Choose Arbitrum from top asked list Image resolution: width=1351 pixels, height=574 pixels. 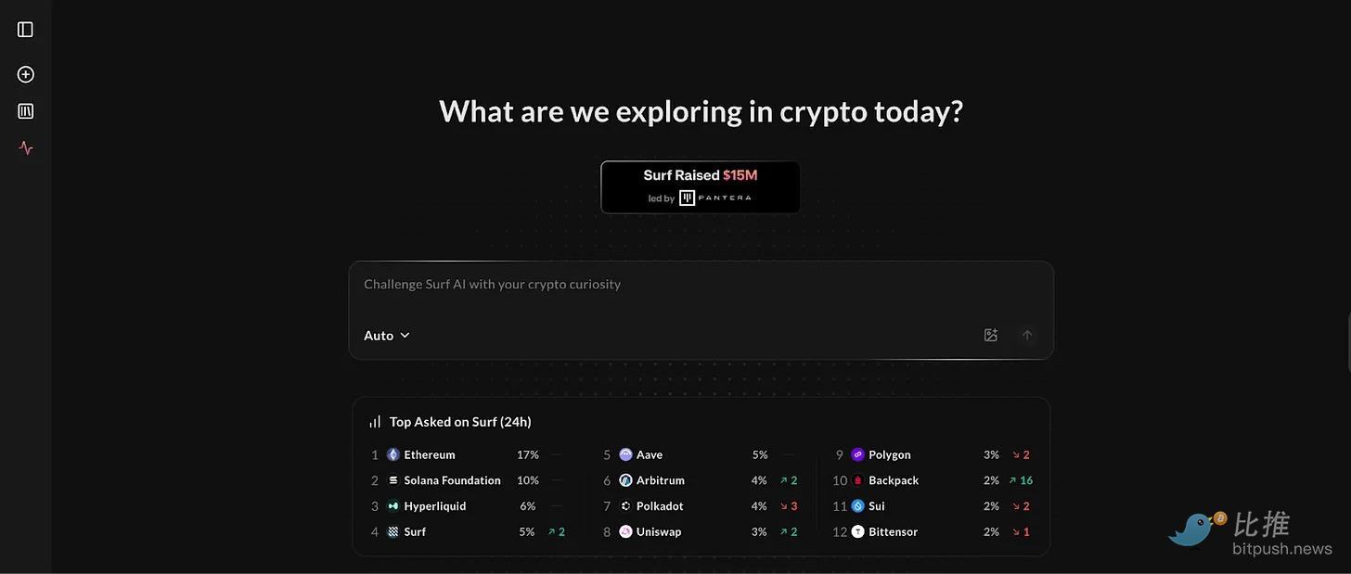click(660, 480)
